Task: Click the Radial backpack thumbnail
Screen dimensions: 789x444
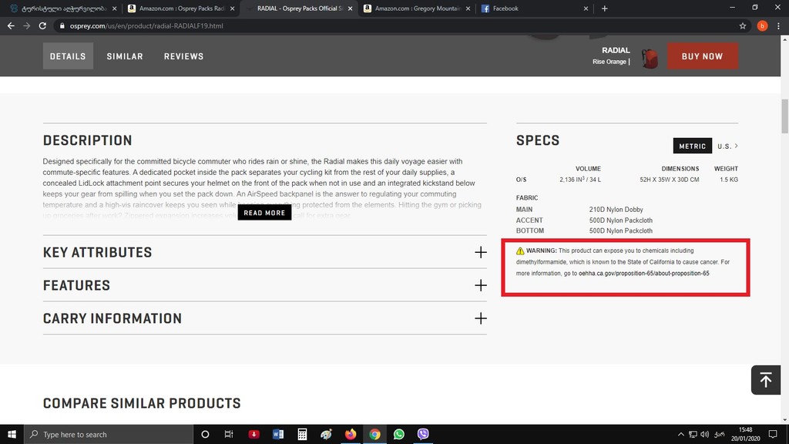Action: (650, 59)
